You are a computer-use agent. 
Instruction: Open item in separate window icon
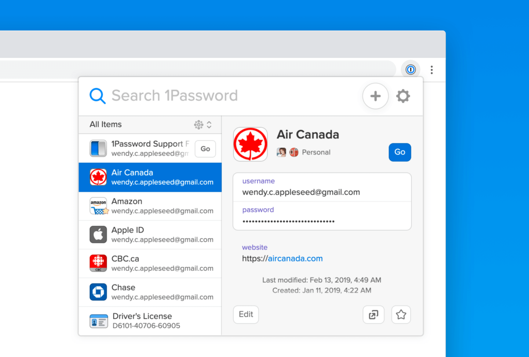pyautogui.click(x=374, y=315)
